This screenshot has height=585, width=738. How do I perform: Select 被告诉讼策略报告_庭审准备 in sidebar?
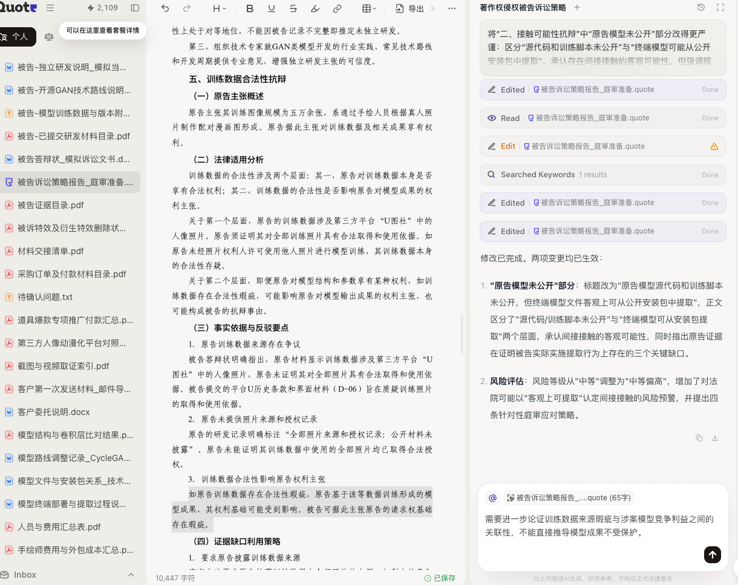[71, 182]
